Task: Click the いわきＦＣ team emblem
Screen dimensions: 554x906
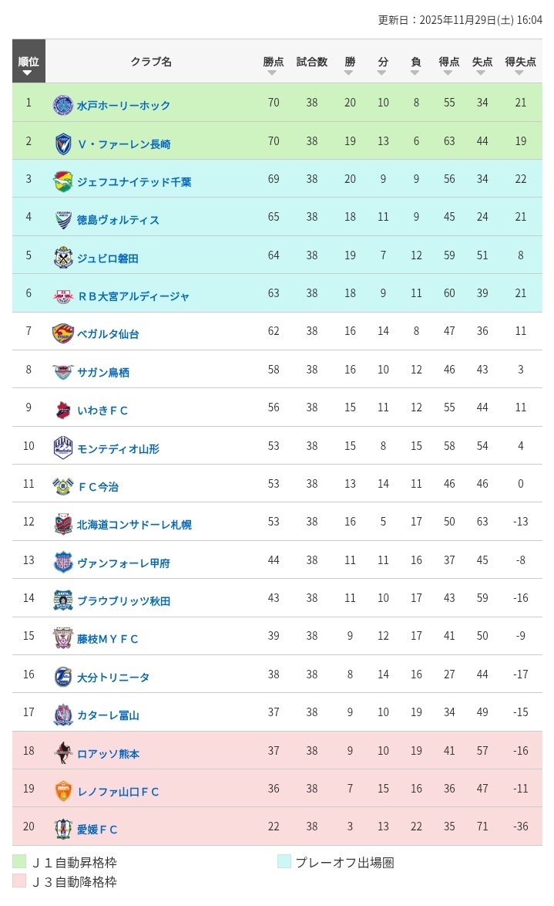Action: (62, 410)
